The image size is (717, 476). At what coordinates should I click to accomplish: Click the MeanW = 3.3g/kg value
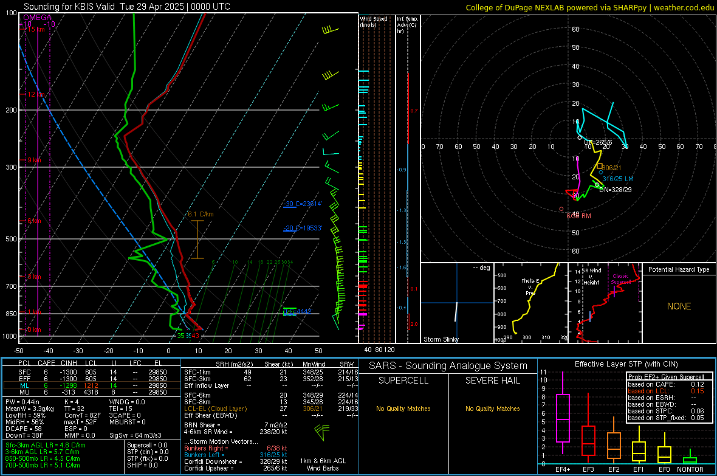click(29, 409)
